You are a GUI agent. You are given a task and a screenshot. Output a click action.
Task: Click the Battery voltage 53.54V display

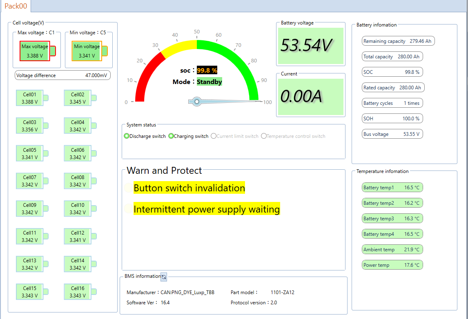coord(311,46)
